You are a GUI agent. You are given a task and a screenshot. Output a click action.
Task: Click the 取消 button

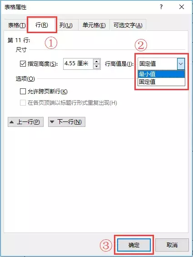point(172,245)
